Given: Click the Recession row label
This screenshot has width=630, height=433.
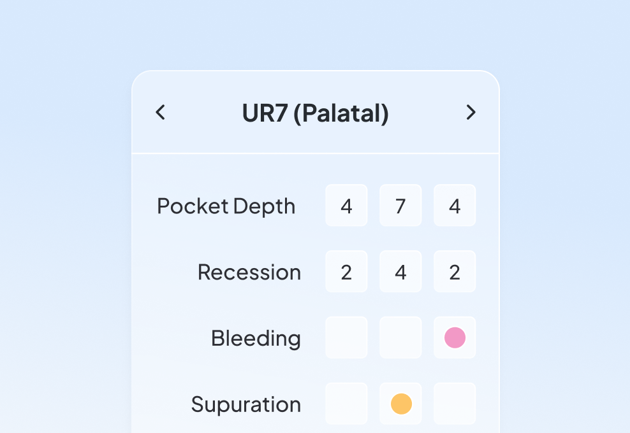Looking at the screenshot, I should 249,273.
